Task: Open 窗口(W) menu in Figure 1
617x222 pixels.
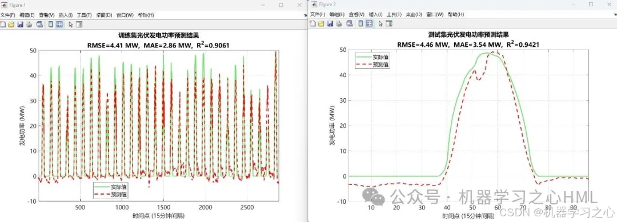Action: click(x=125, y=15)
